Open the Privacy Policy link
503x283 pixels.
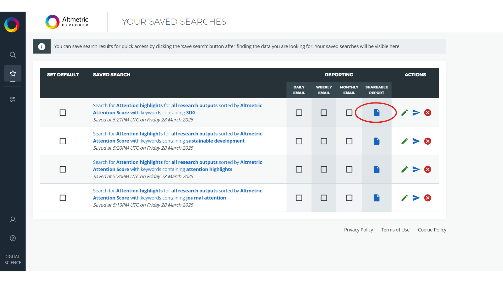358,230
